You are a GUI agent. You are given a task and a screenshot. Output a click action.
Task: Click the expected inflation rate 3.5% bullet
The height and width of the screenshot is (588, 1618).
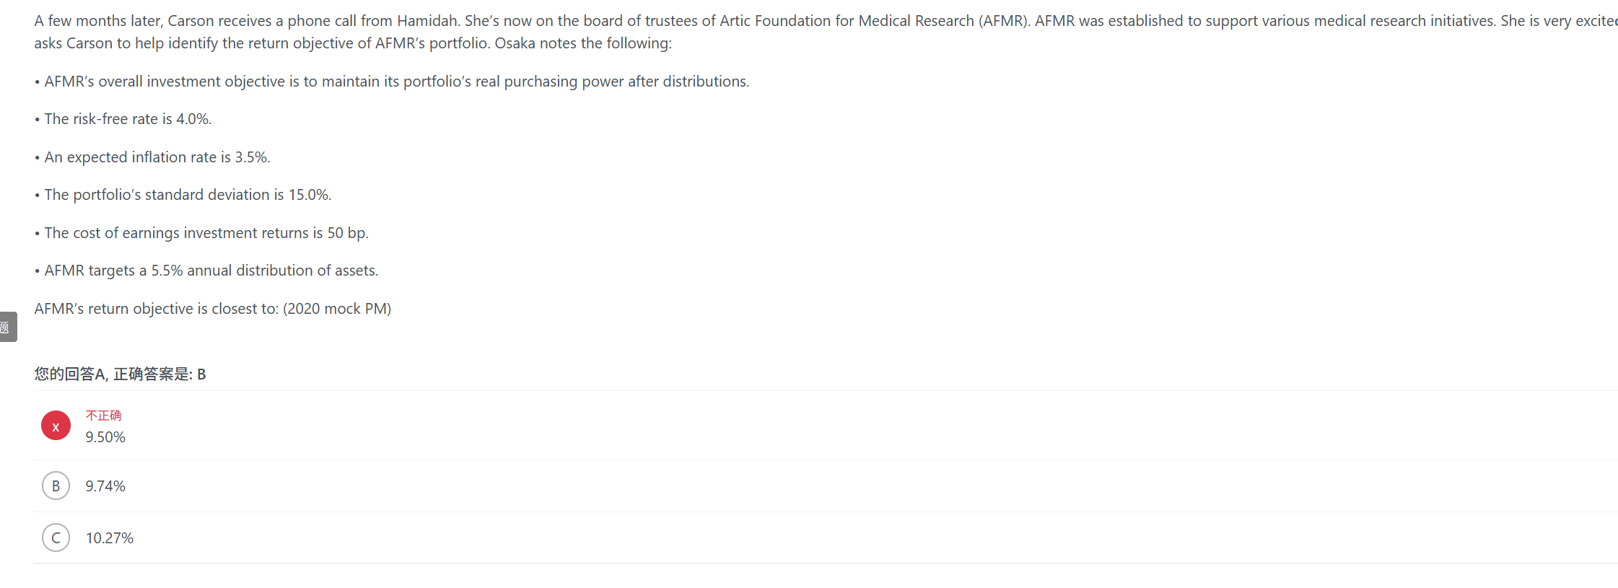[152, 157]
